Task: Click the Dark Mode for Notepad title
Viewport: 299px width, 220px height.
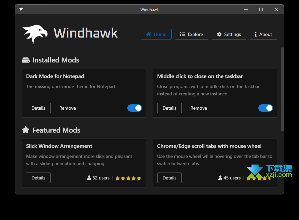Action: [55, 76]
